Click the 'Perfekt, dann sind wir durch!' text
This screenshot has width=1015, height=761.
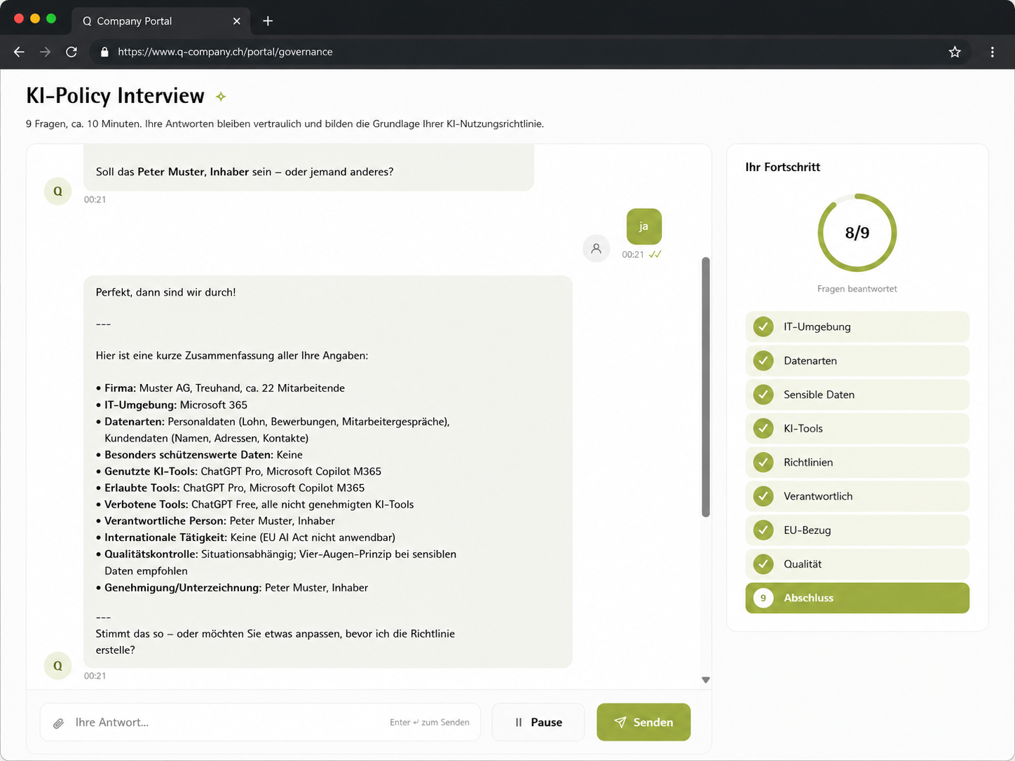tap(165, 292)
